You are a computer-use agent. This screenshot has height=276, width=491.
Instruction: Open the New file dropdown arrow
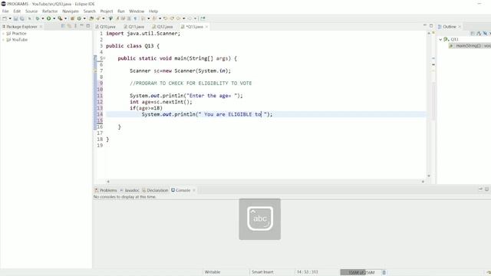(10, 18)
